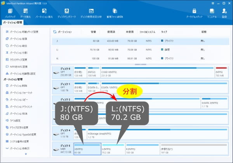
Task: Select the L: partition row in table
Action: [x=141, y=50]
